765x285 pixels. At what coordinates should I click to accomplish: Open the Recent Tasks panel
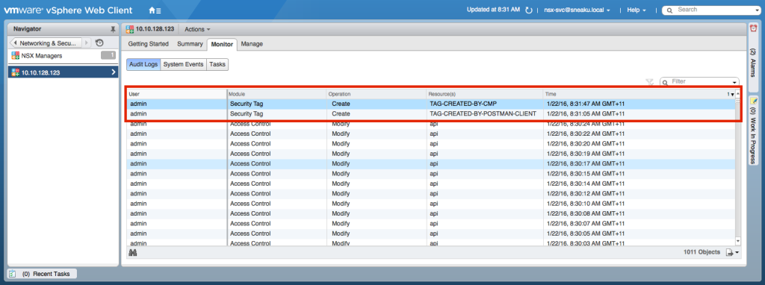[x=42, y=274]
